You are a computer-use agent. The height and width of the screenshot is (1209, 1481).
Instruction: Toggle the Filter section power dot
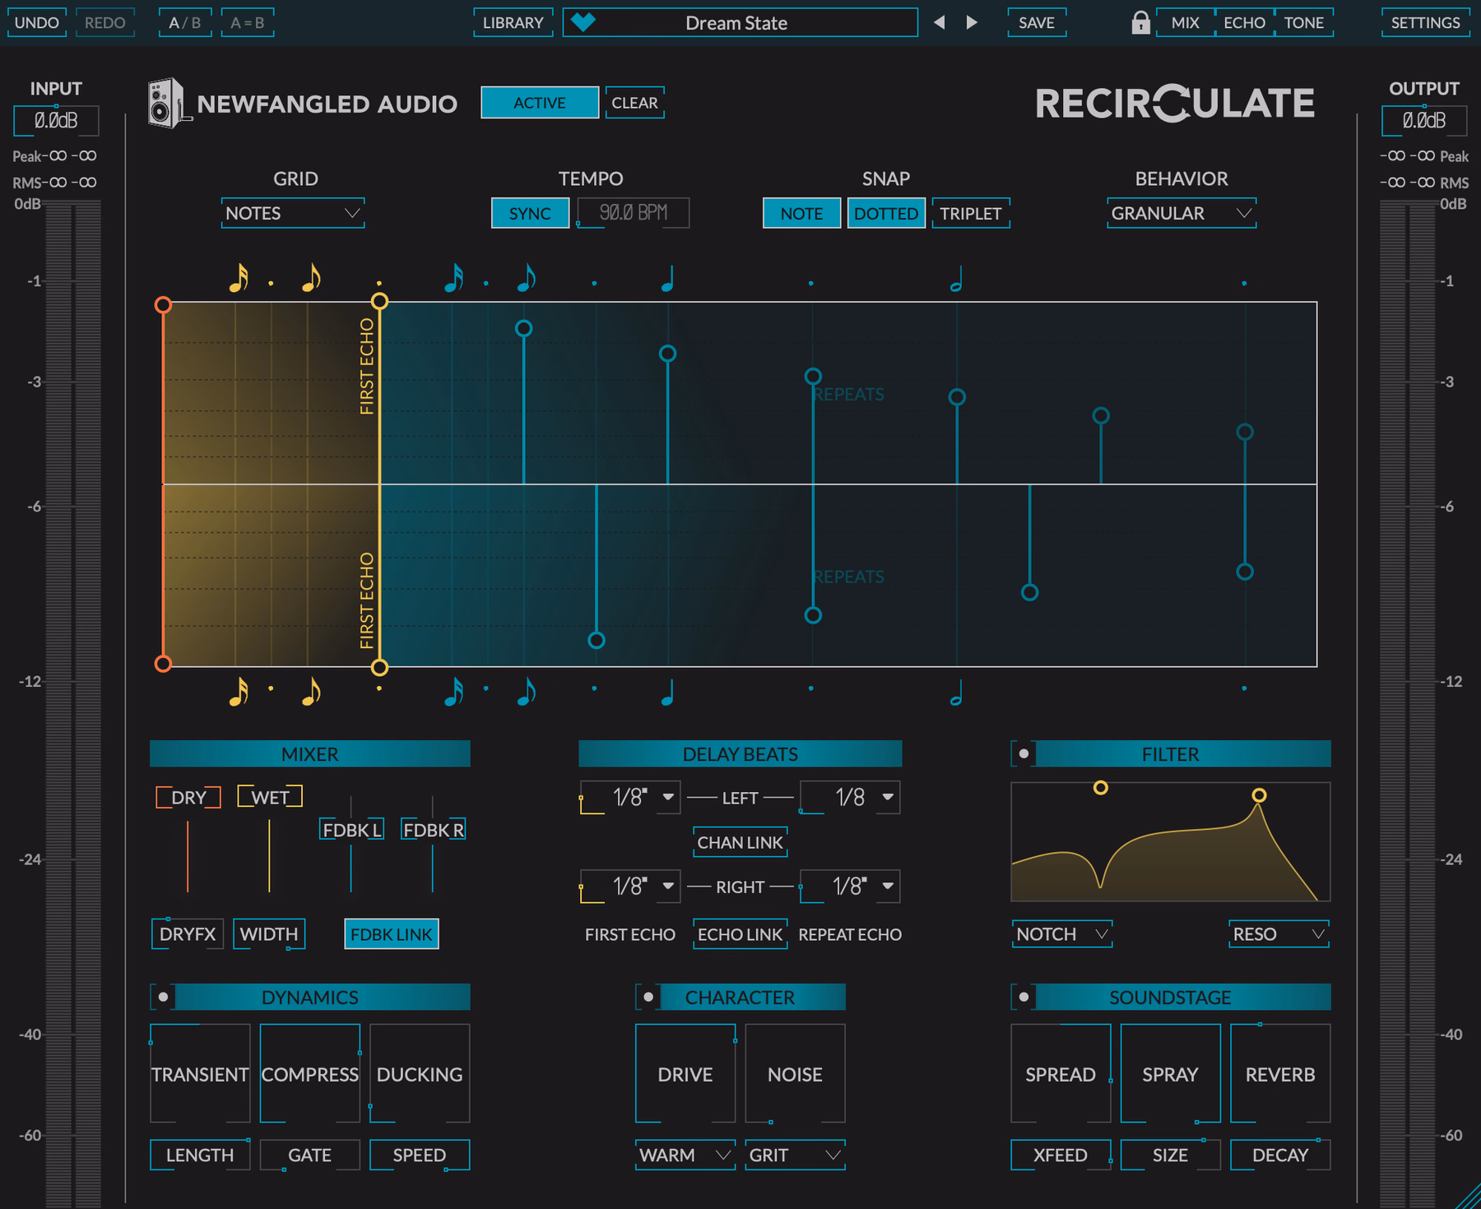[x=1024, y=753]
